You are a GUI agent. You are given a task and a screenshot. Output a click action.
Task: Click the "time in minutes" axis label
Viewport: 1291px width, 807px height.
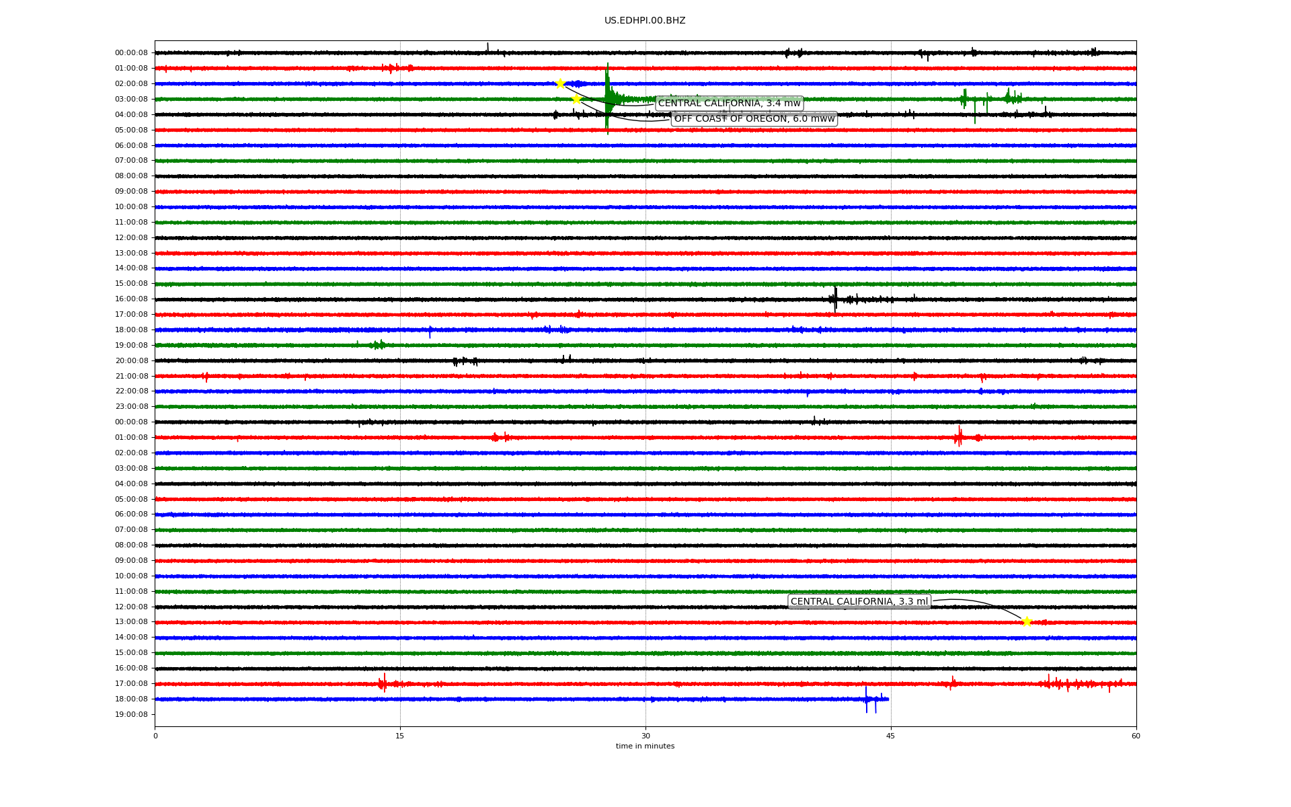[645, 746]
